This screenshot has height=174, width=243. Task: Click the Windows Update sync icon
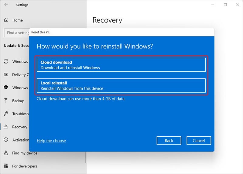pos(6,61)
